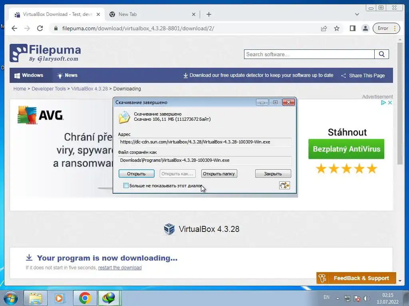Open FeedBack & Support
This screenshot has height=306, width=409.
pyautogui.click(x=356, y=278)
